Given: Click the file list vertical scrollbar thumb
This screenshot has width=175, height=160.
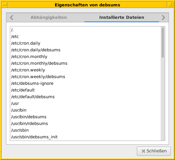Looking at the screenshot, I should click(x=163, y=42).
